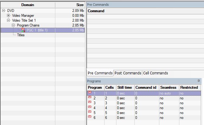Viewport: 204px width, 125px height.
Task: Click the Domain column header
Action: point(28,5)
